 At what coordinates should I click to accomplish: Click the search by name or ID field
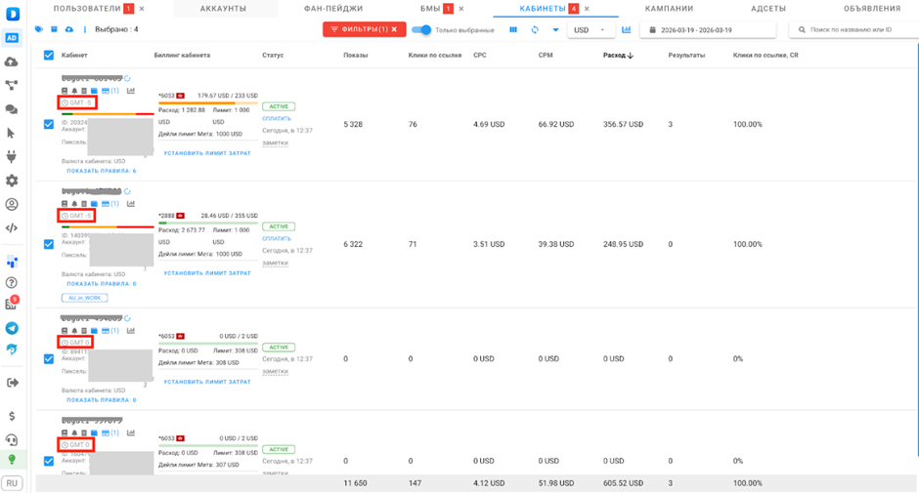[851, 30]
